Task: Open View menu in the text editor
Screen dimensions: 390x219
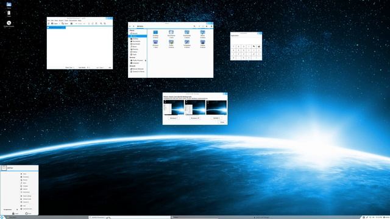Action: [x=56, y=21]
